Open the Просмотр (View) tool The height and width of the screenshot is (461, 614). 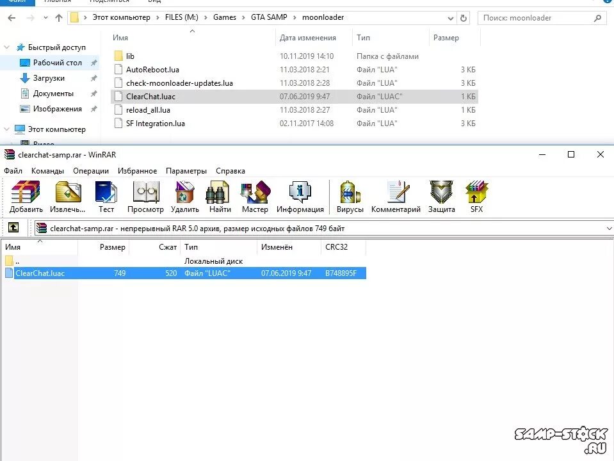[x=146, y=197]
